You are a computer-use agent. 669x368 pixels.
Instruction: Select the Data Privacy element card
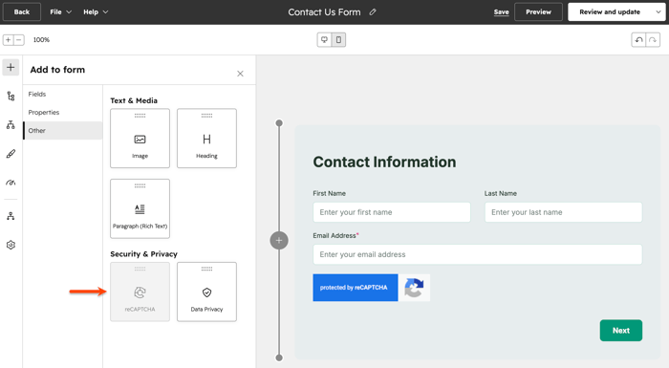point(207,292)
